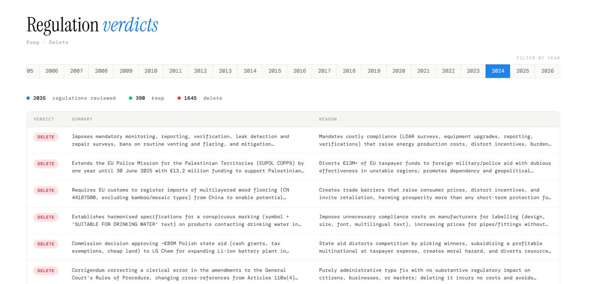Select the 2006 year filter tab
This screenshot has width=596, height=284.
[52, 71]
